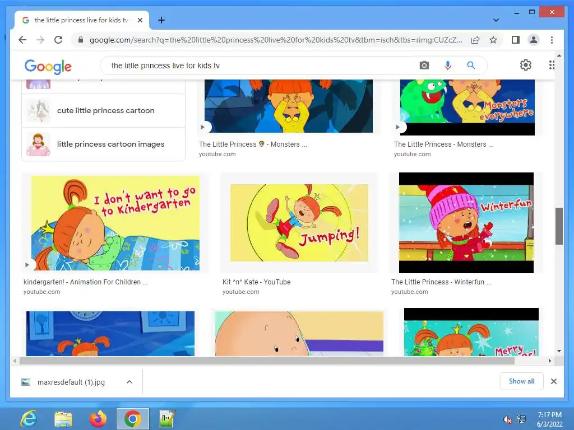Open Google quick settings gear
Screen dimensions: 574x430
(526, 65)
